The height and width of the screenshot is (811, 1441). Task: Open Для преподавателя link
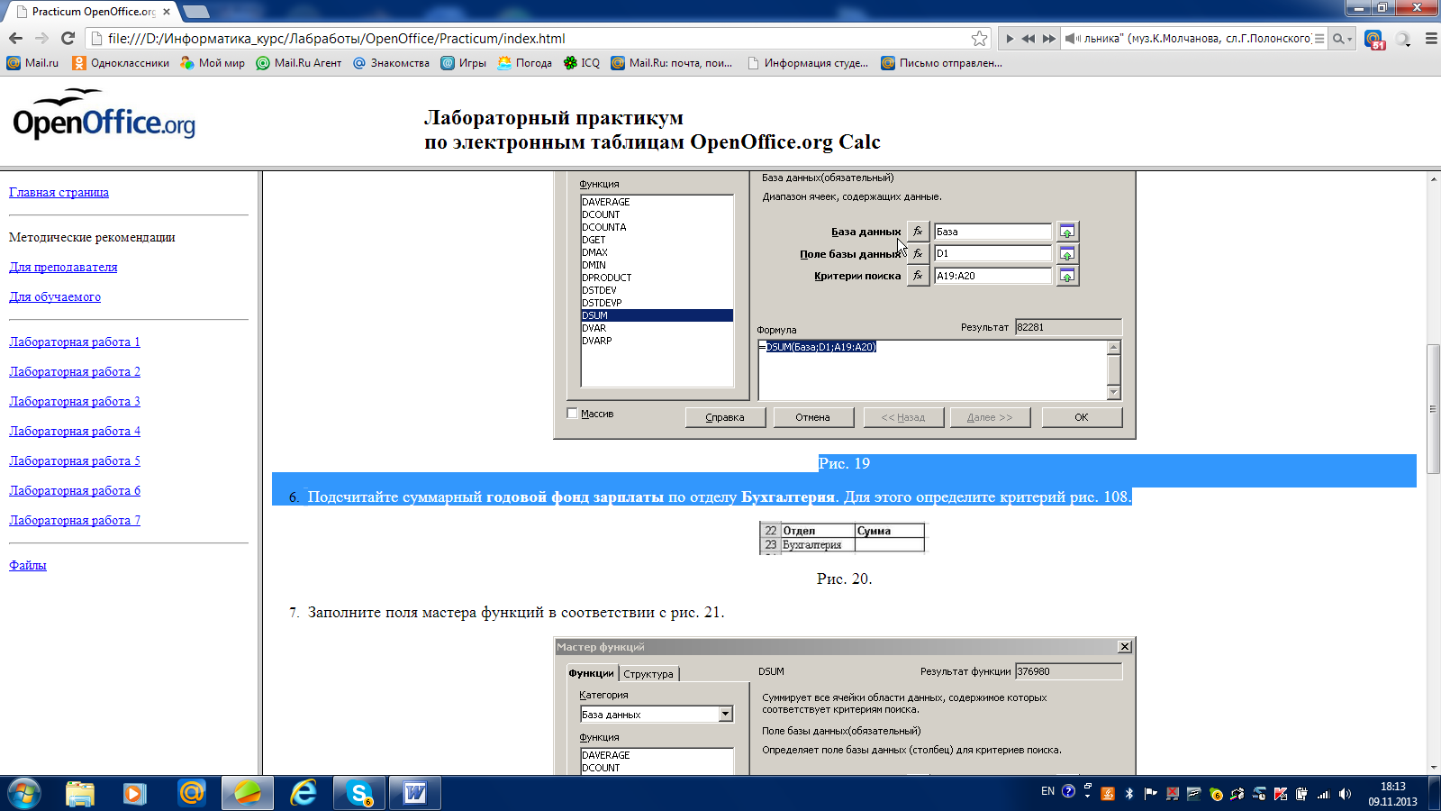tap(63, 267)
